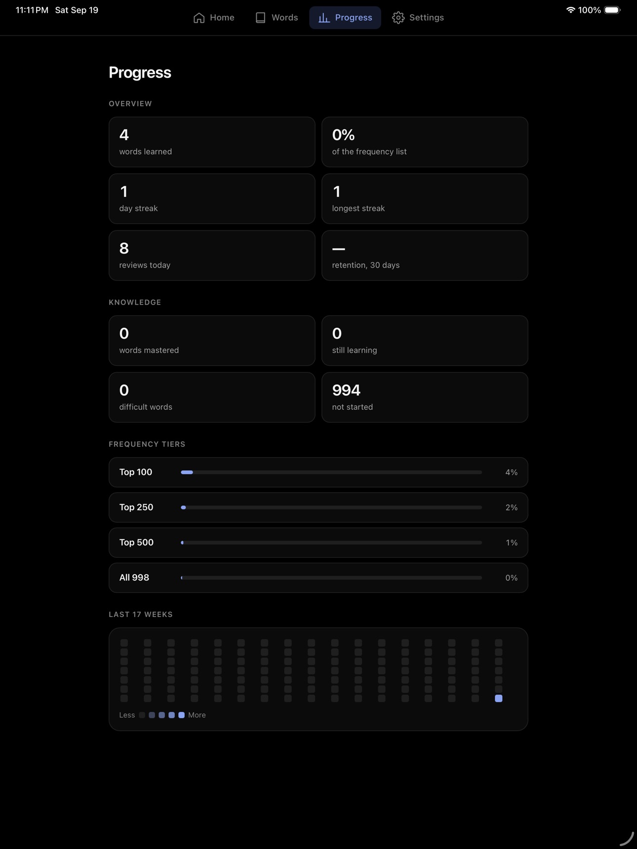Select the still learning card
The height and width of the screenshot is (849, 637).
pyautogui.click(x=425, y=341)
